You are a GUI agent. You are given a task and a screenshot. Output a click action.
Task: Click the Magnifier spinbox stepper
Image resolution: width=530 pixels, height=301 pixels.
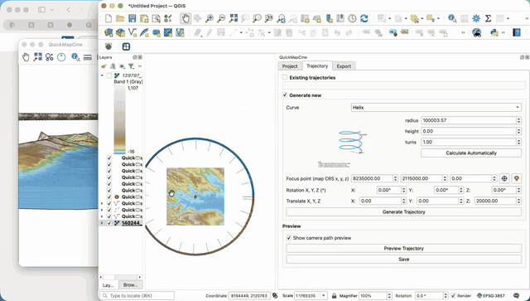389,295
